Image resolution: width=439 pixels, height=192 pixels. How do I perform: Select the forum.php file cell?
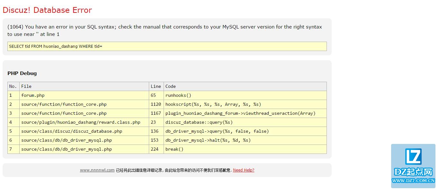click(x=84, y=95)
